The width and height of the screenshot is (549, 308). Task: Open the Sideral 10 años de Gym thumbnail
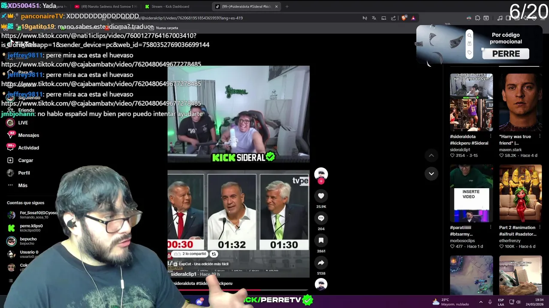[471, 102]
